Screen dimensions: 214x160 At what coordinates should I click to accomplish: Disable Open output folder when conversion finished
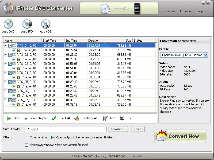coord(53,137)
